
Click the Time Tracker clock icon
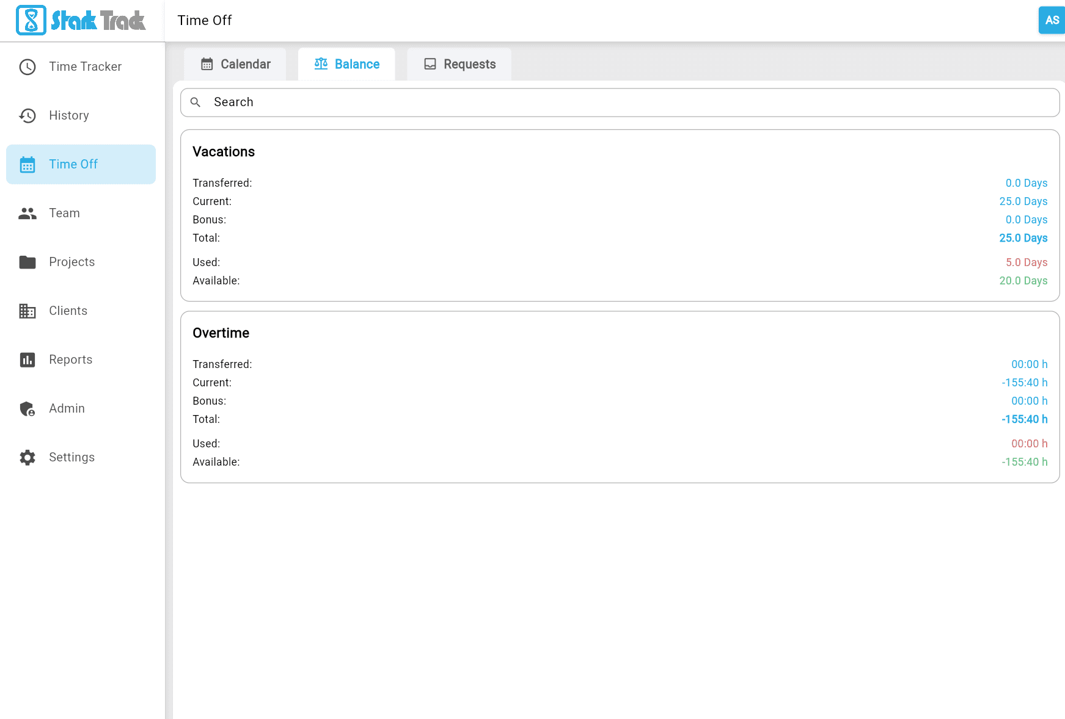tap(27, 67)
